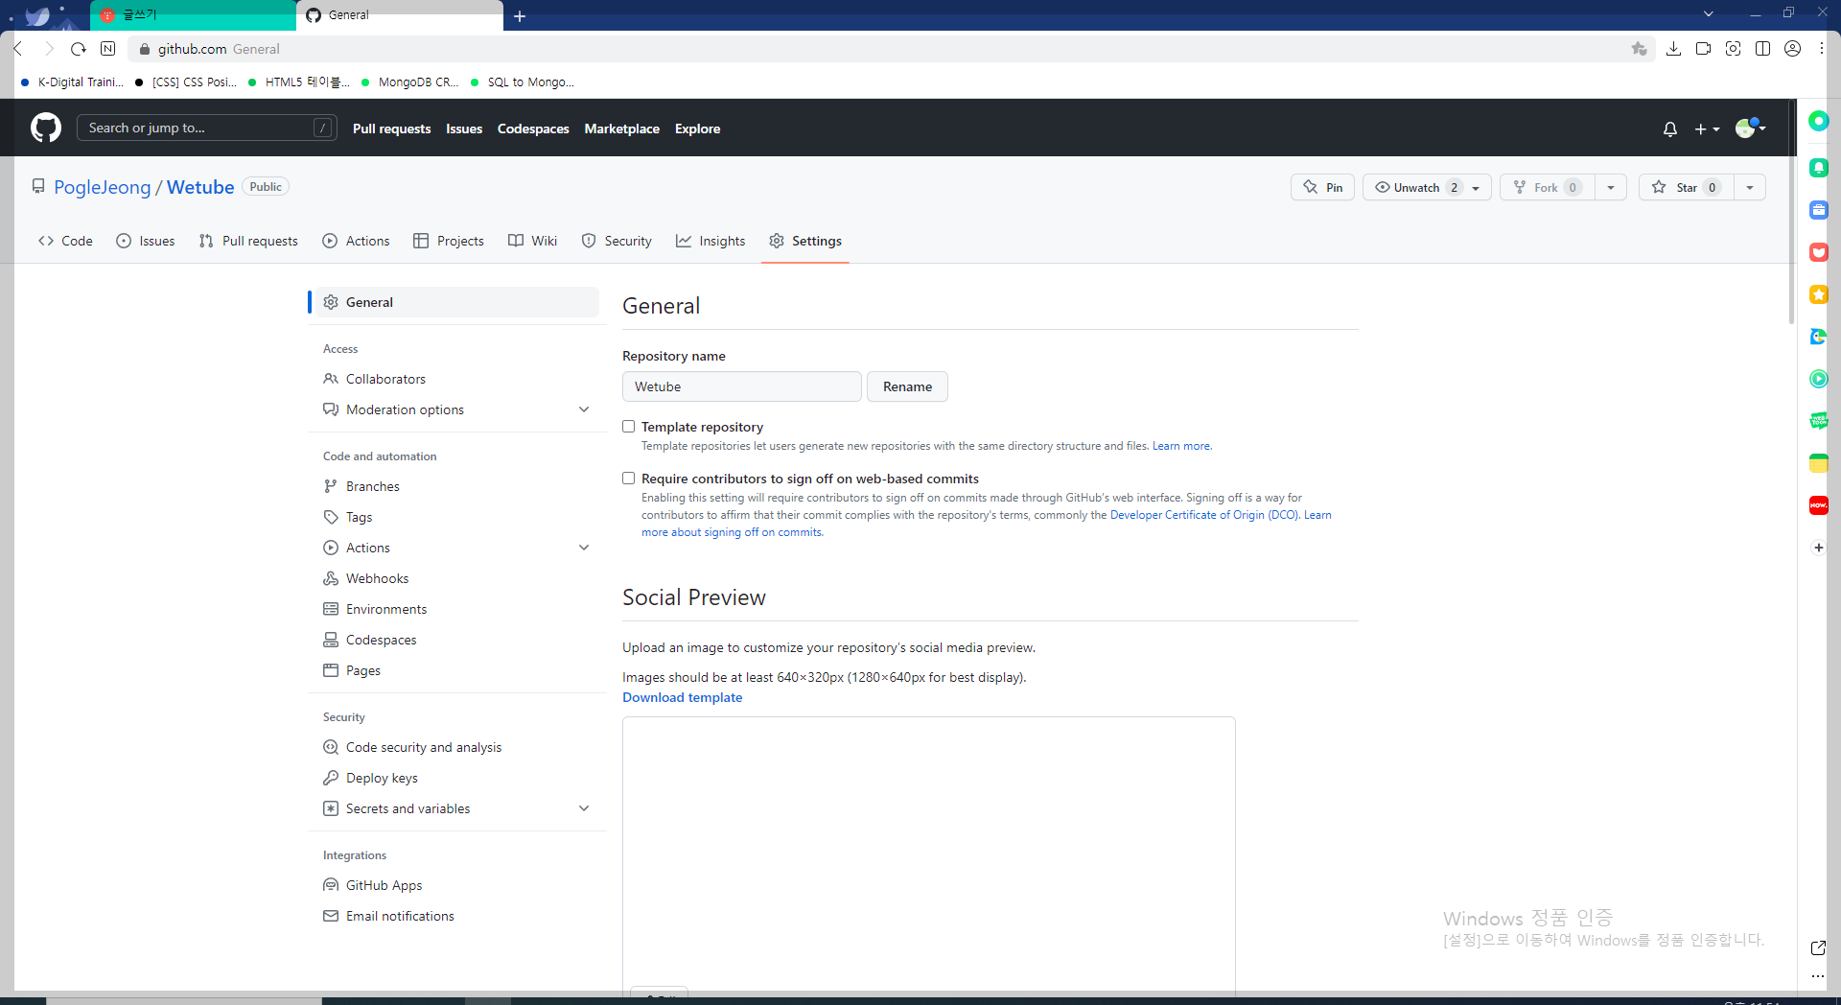Click the browser screenshot capture icon
Viewport: 1841px width, 1005px height.
coord(1733,49)
